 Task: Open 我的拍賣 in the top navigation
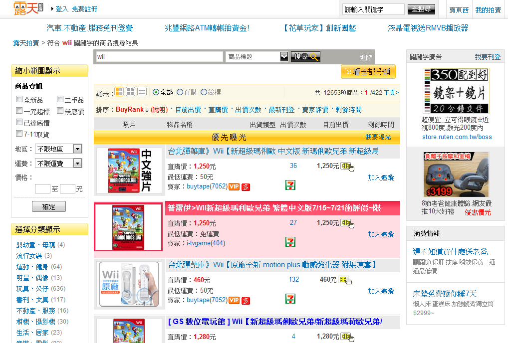[x=488, y=10]
